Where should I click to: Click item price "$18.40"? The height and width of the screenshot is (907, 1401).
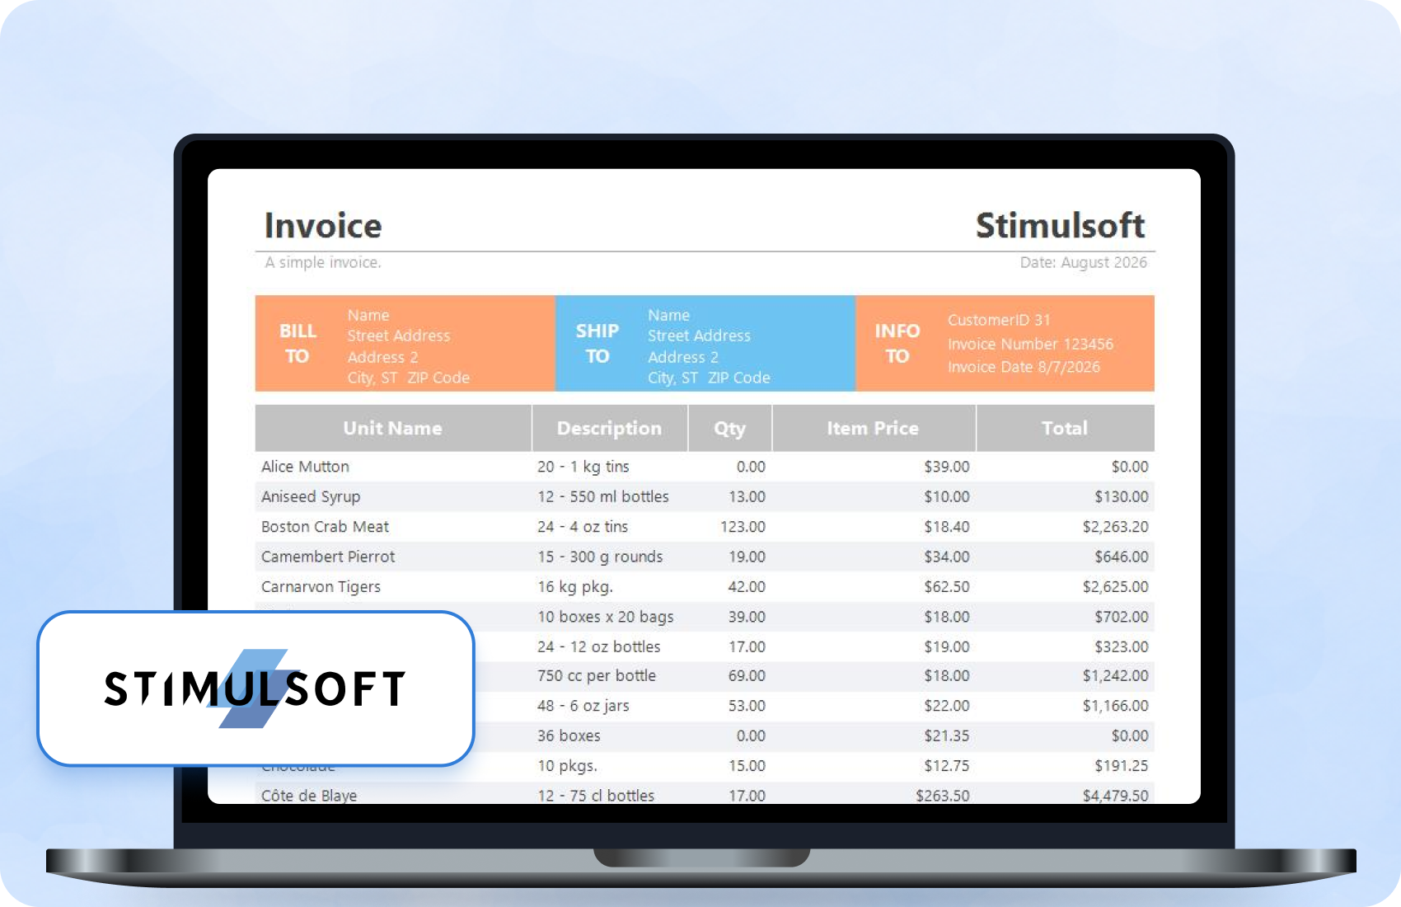(946, 527)
